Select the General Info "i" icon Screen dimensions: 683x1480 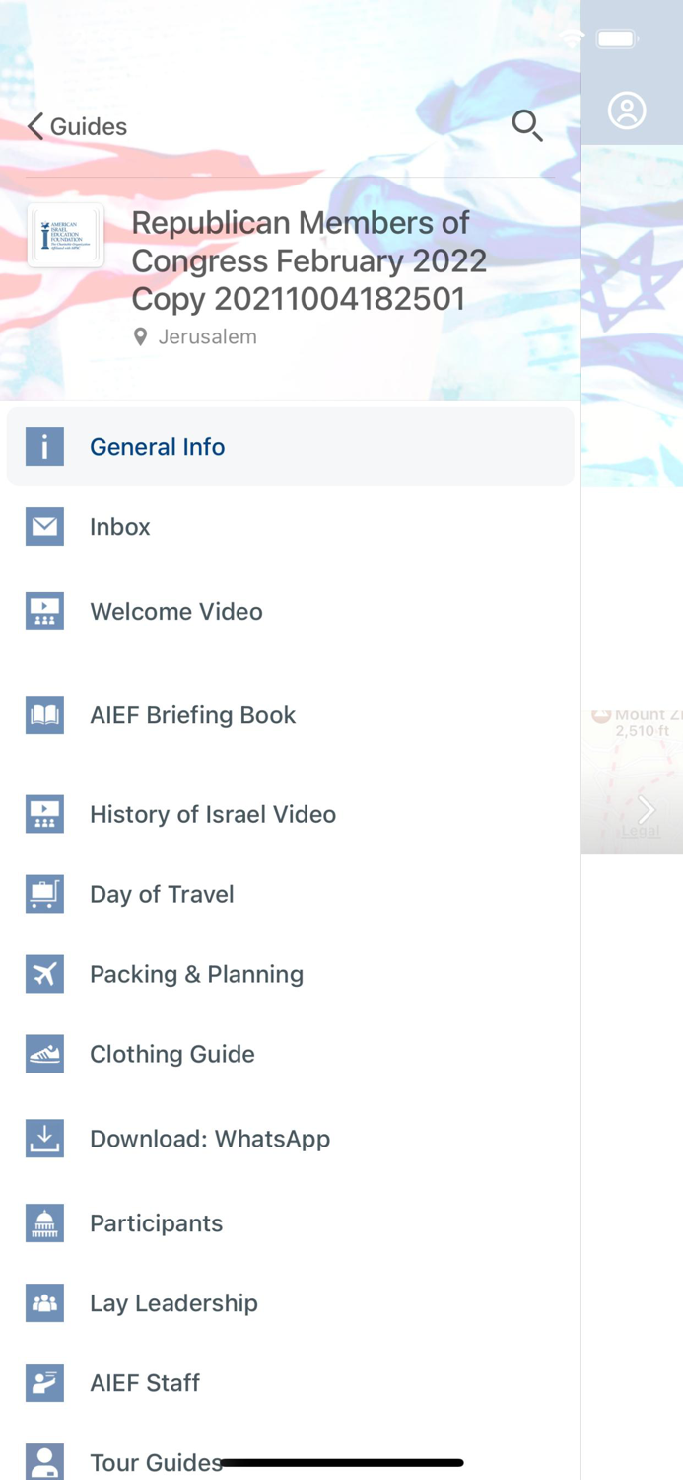44,446
